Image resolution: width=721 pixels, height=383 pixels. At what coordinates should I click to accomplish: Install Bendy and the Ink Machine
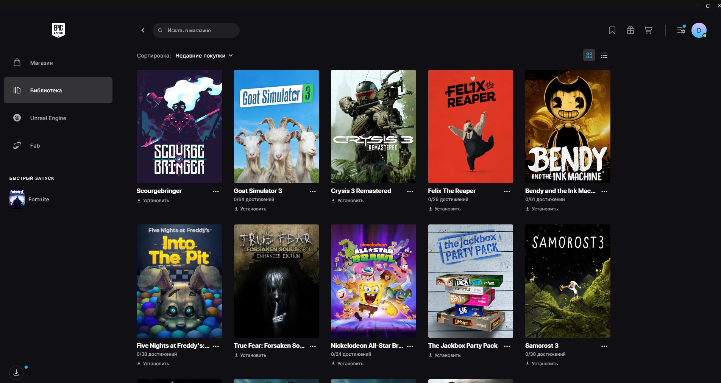[542, 209]
